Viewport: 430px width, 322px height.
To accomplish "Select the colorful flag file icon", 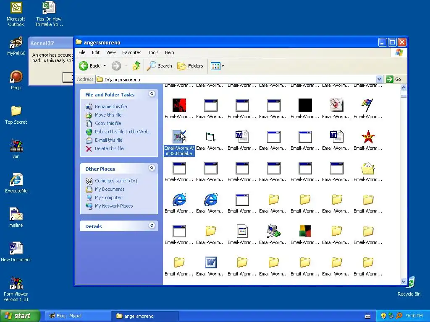I will pos(368,105).
